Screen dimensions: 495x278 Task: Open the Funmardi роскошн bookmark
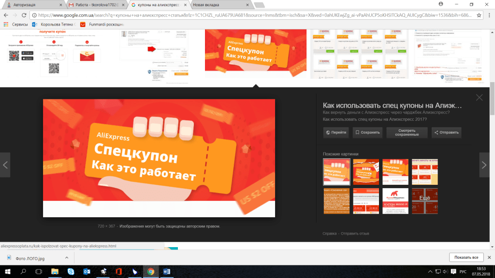(102, 24)
